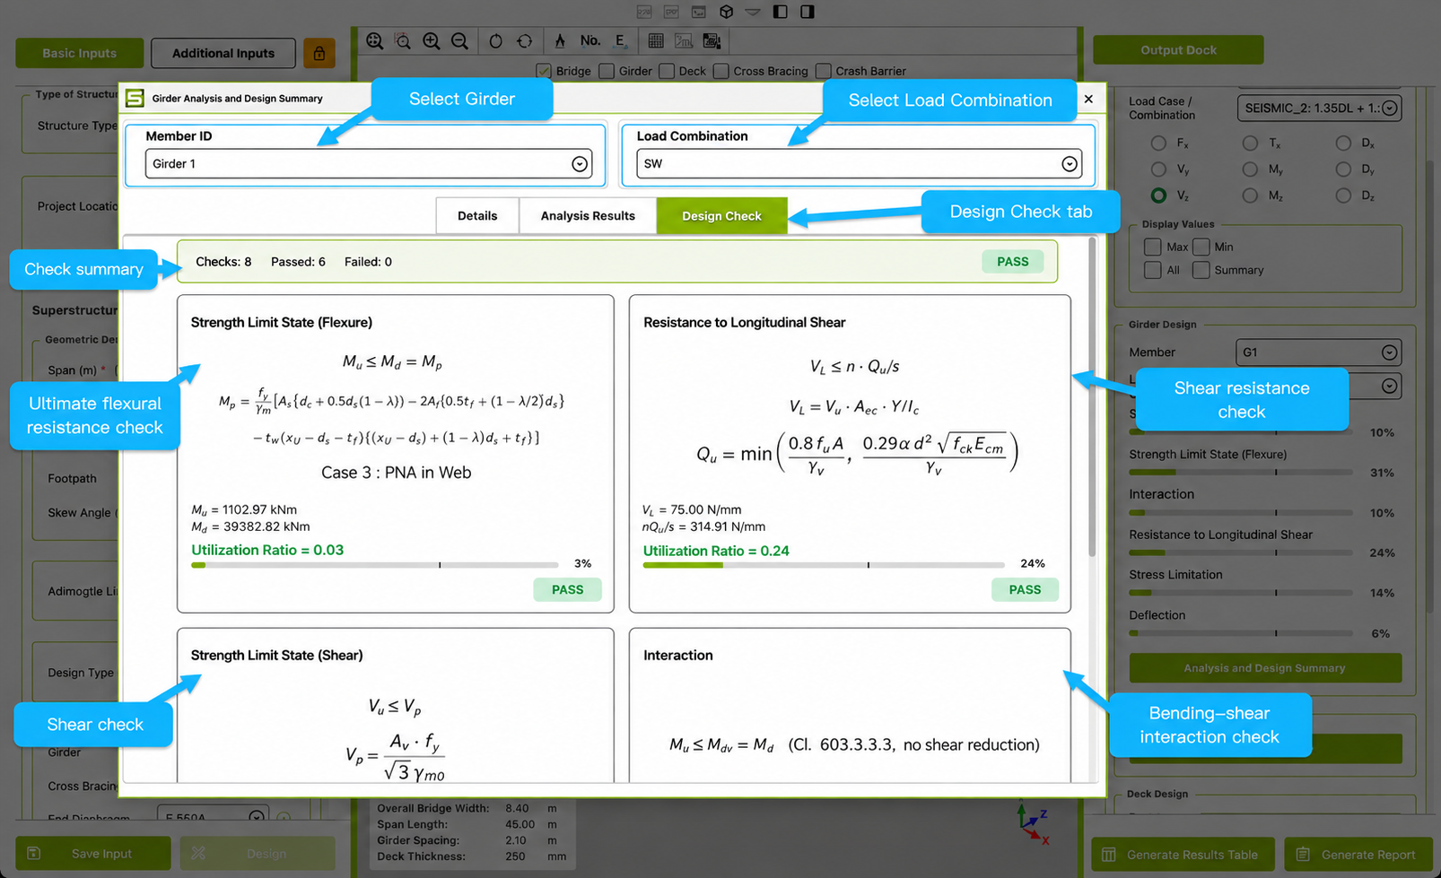Open the SEISMIC_2 load case dropdown
Image resolution: width=1441 pixels, height=878 pixels.
coord(1319,108)
